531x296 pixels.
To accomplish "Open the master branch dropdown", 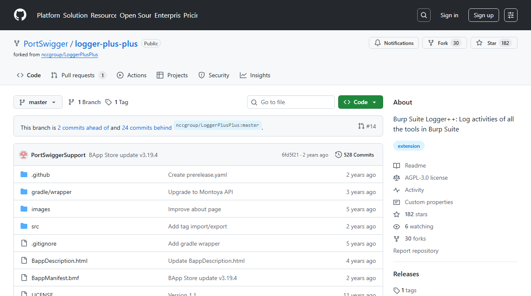I will pos(38,102).
